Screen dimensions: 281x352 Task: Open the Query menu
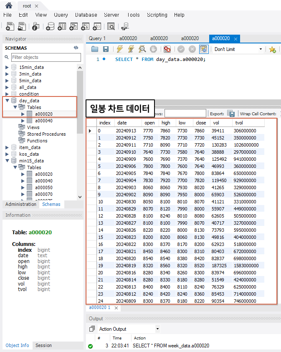point(61,15)
